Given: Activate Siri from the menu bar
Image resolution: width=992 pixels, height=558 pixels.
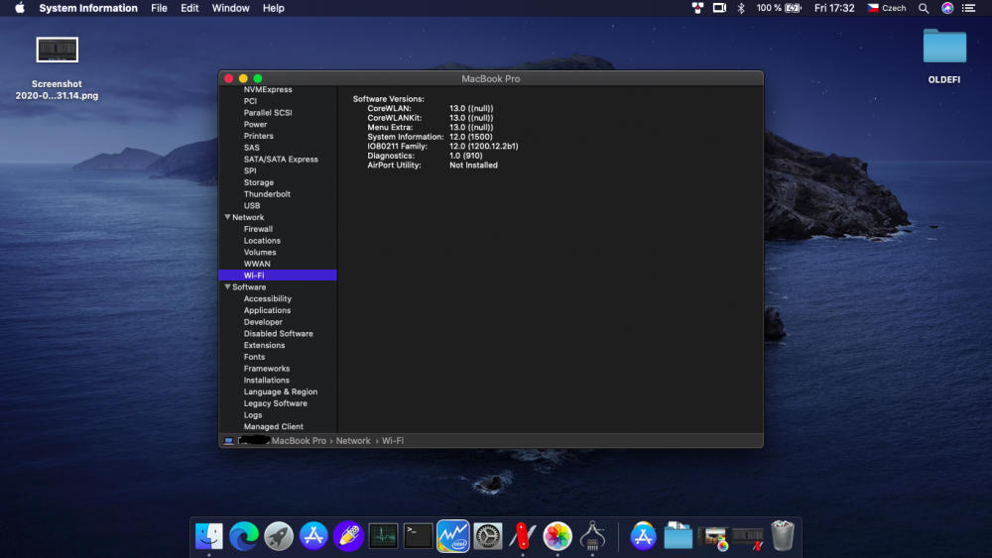Looking at the screenshot, I should click(947, 8).
